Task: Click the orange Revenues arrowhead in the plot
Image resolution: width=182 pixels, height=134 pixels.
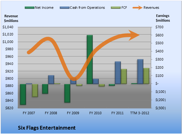Action: [x=134, y=35]
